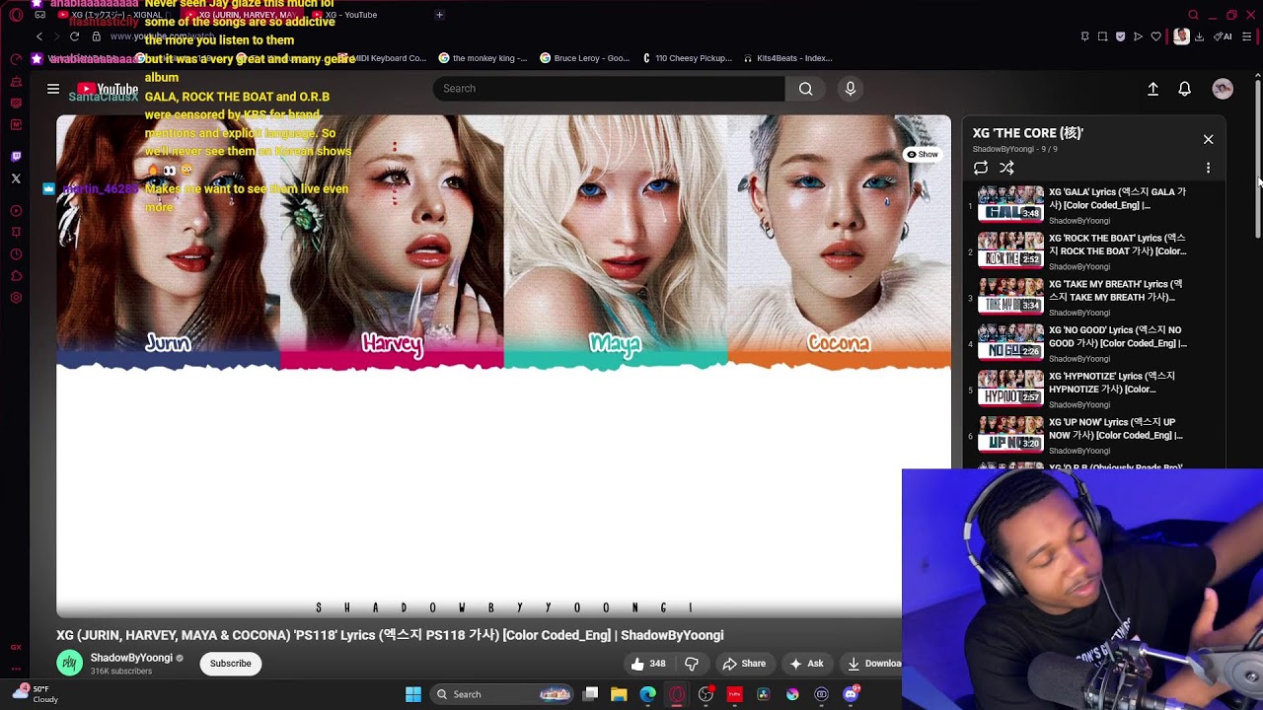
Task: Click the YouTube search magnifier button
Action: 806,89
